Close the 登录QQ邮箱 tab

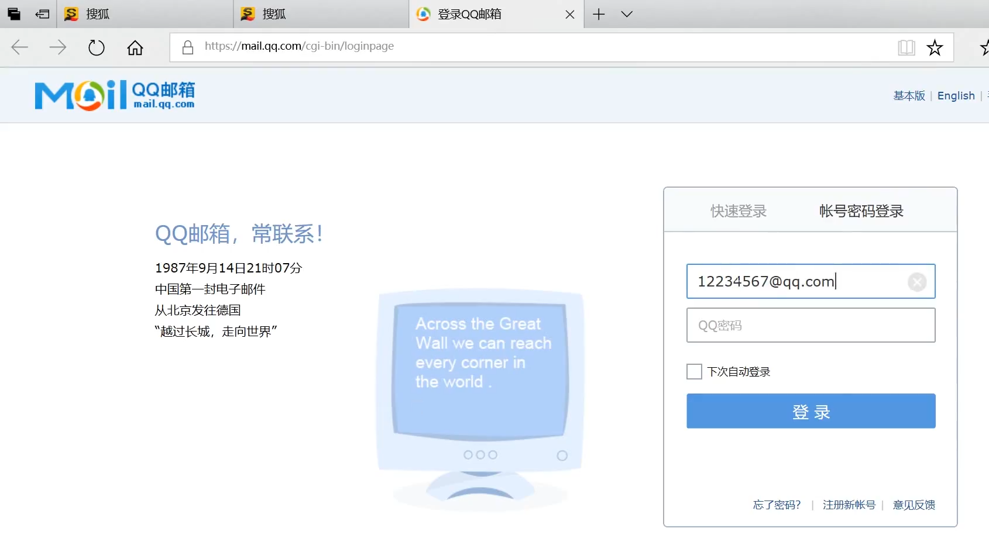(570, 15)
